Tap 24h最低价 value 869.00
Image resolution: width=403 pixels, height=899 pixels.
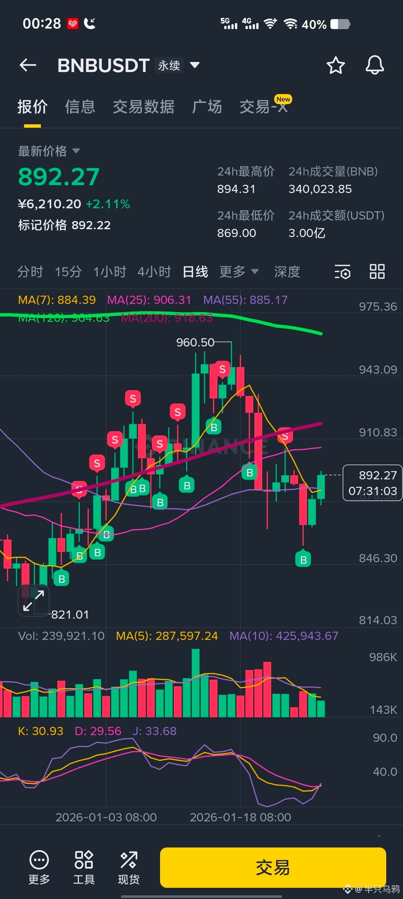(237, 233)
